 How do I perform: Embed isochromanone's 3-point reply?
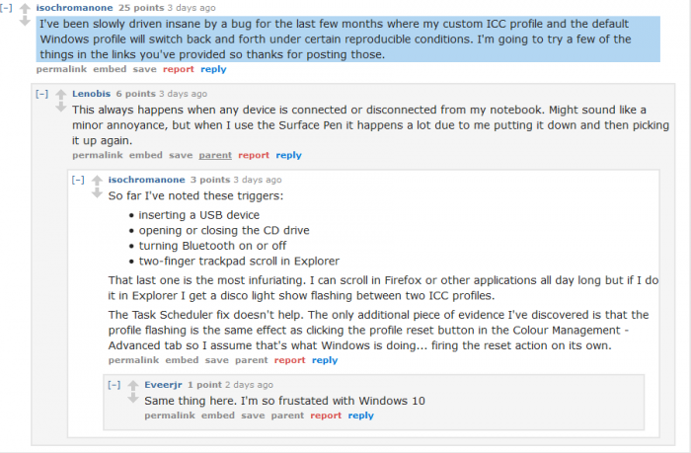pos(183,360)
